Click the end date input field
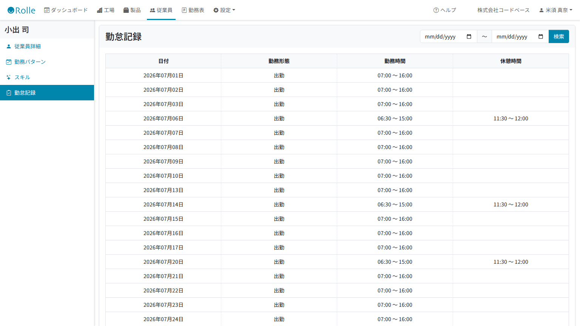The image size is (580, 326). tap(520, 37)
